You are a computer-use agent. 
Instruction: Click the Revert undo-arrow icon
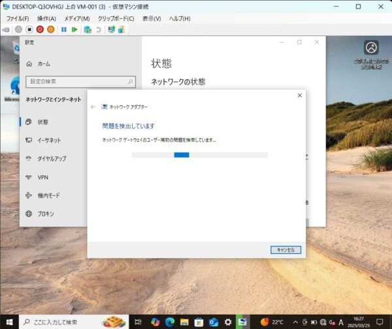(x=99, y=29)
